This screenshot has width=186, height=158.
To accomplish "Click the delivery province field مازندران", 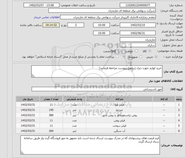I will click(138, 40).
